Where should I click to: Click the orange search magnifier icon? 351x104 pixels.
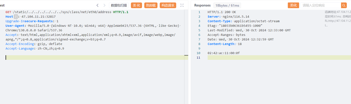pos(344,5)
